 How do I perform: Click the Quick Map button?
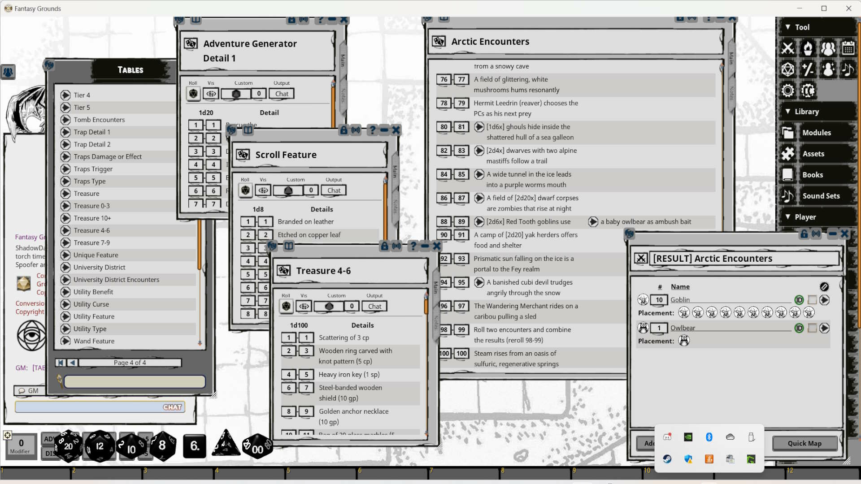[804, 443]
